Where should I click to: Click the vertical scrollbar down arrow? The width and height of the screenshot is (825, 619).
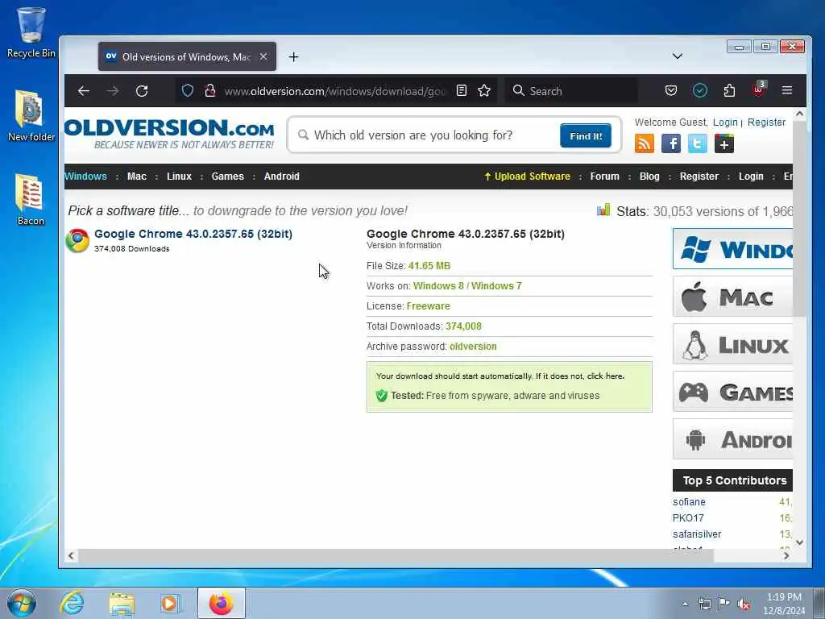(x=800, y=542)
